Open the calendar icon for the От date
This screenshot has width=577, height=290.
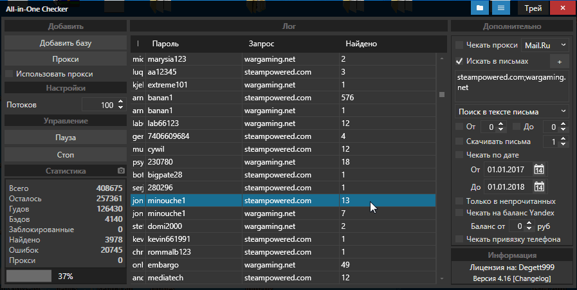(539, 170)
